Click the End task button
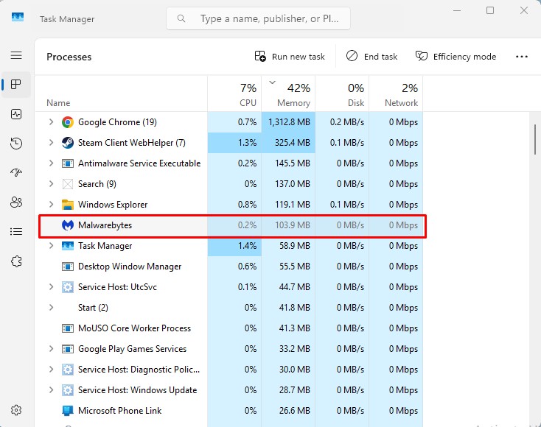The height and width of the screenshot is (427, 541). (371, 57)
